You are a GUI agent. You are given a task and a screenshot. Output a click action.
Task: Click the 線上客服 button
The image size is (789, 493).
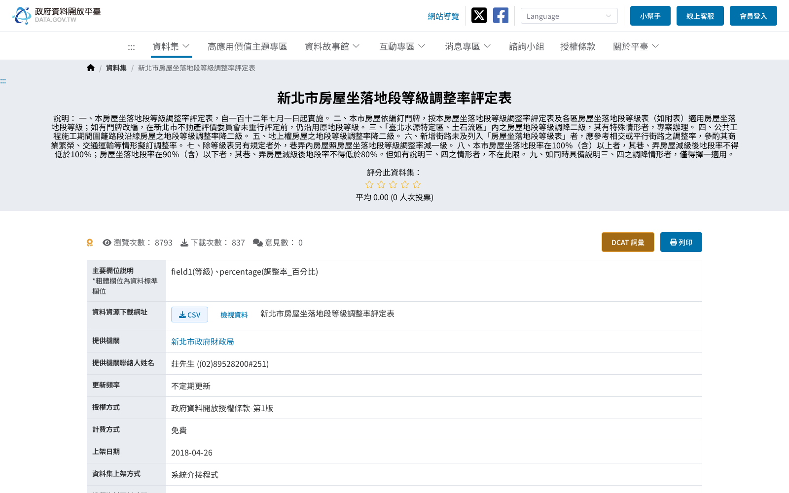click(700, 16)
